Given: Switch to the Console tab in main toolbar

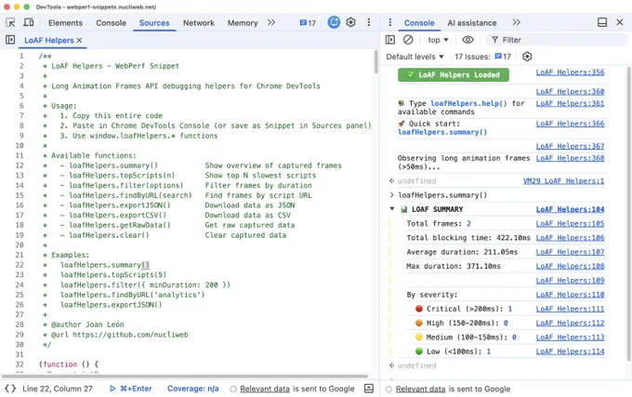Looking at the screenshot, I should coord(111,23).
